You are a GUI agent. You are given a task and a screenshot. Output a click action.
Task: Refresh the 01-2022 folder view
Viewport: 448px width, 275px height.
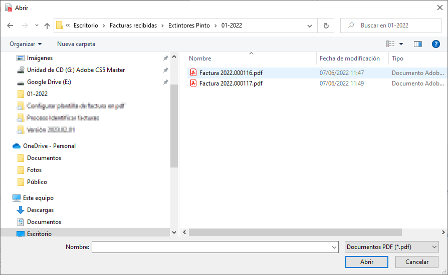[326, 25]
